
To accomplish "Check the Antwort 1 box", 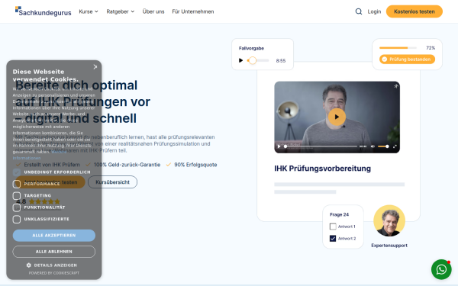I will (333, 227).
